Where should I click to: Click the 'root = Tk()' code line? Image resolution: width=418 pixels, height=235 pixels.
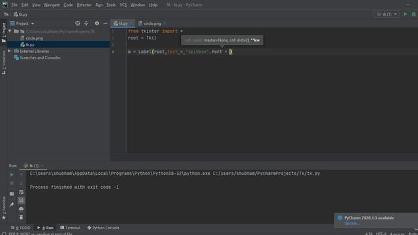[x=142, y=38]
